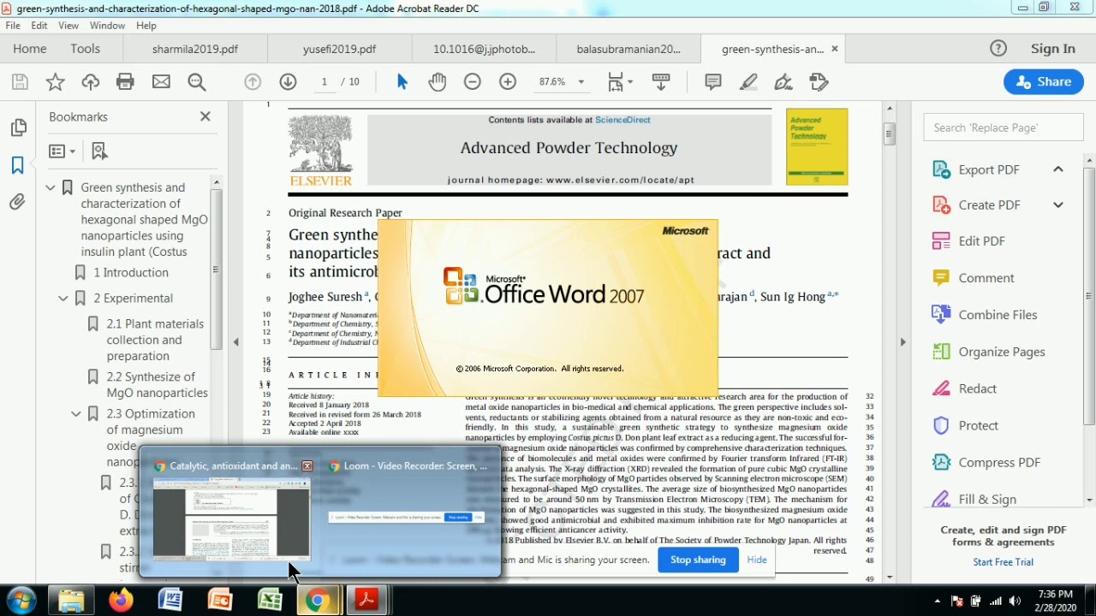Viewport: 1096px width, 616px height.
Task: Open the Page Thumbnails side panel icon
Action: point(18,127)
